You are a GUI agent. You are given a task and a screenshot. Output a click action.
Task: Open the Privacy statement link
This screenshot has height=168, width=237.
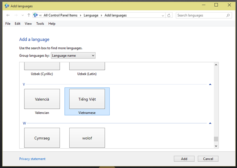[32, 159]
